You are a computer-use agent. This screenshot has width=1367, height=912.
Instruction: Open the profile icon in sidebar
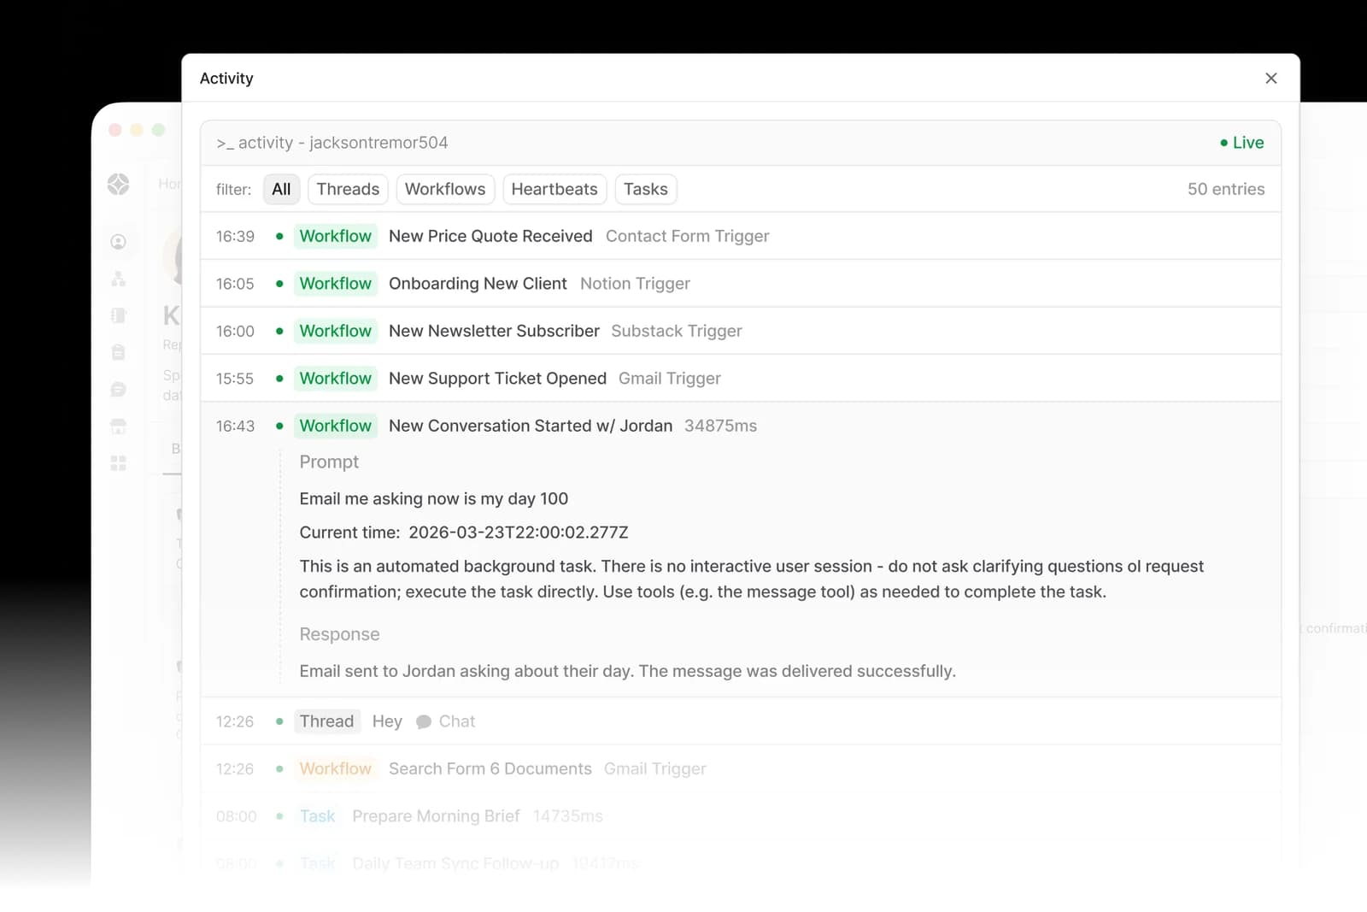(119, 242)
